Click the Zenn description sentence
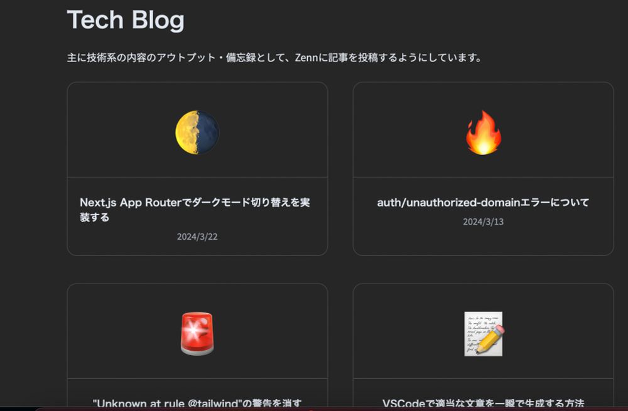 click(274, 58)
